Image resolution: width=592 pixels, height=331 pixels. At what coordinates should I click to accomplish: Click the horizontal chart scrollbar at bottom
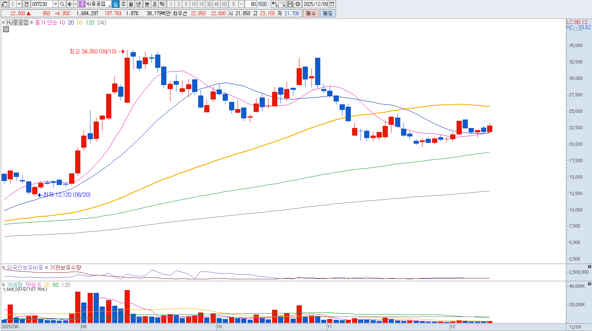pyautogui.click(x=281, y=327)
